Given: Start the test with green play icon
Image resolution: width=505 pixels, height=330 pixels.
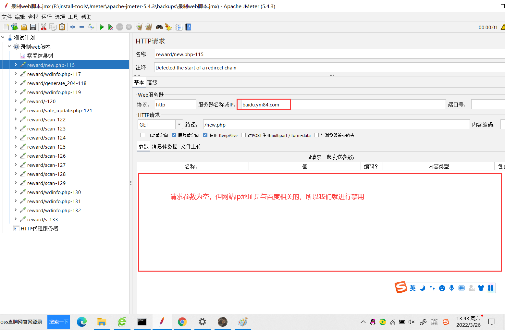Looking at the screenshot, I should 102,27.
